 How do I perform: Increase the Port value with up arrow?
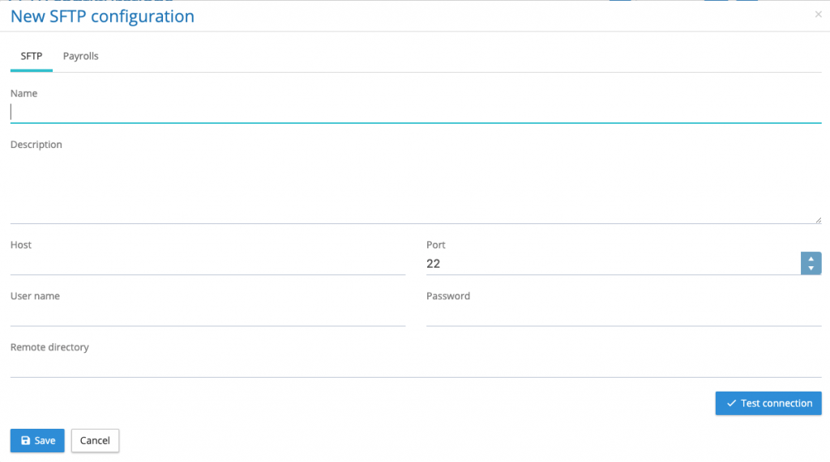tap(811, 259)
